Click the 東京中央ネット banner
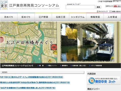 [x=104, y=81]
